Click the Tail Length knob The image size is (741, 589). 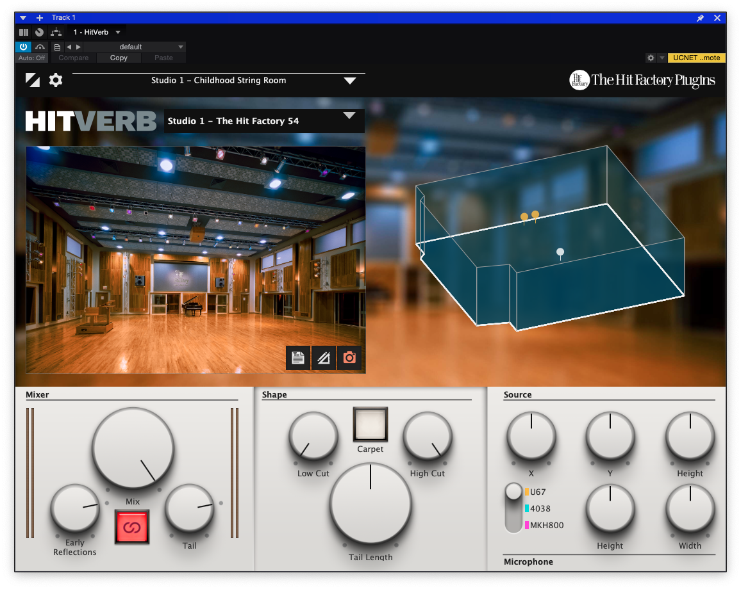click(370, 504)
